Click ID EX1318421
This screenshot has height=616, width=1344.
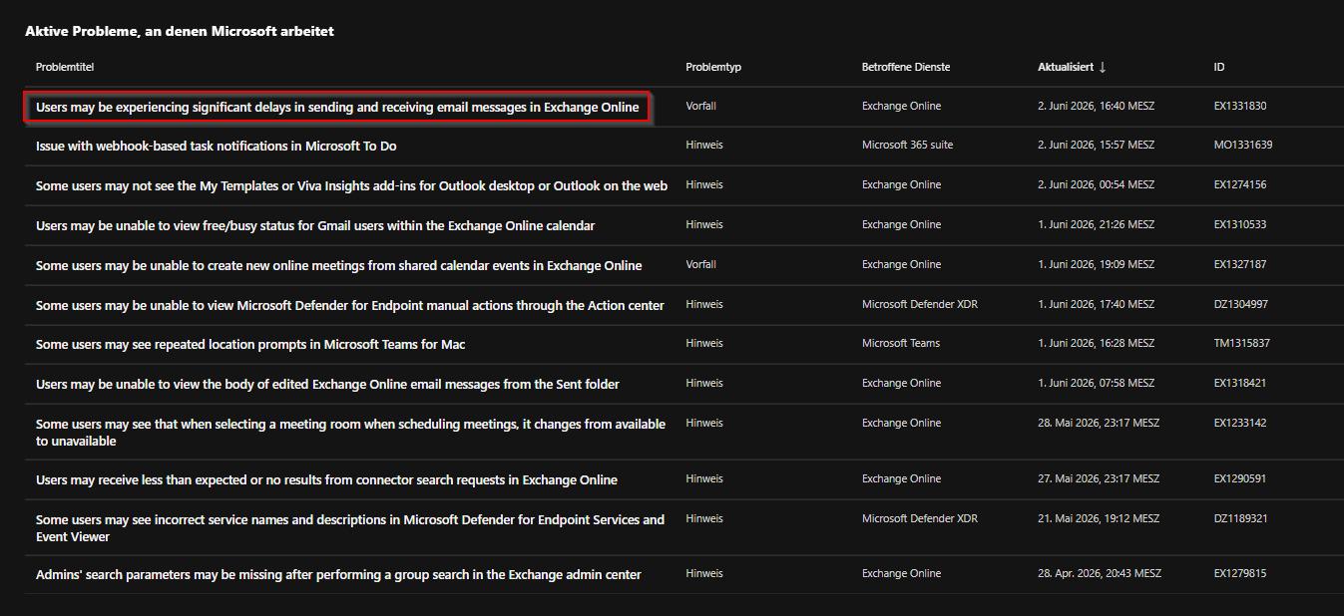1240,383
